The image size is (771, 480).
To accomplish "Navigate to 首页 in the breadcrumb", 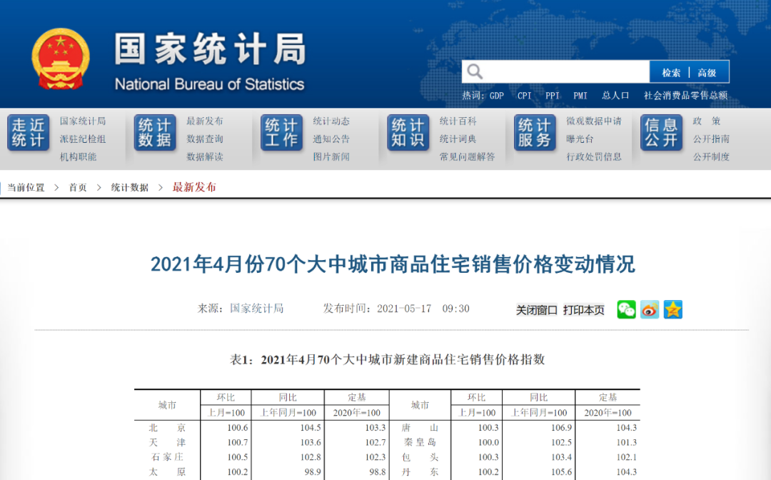I will (x=77, y=187).
